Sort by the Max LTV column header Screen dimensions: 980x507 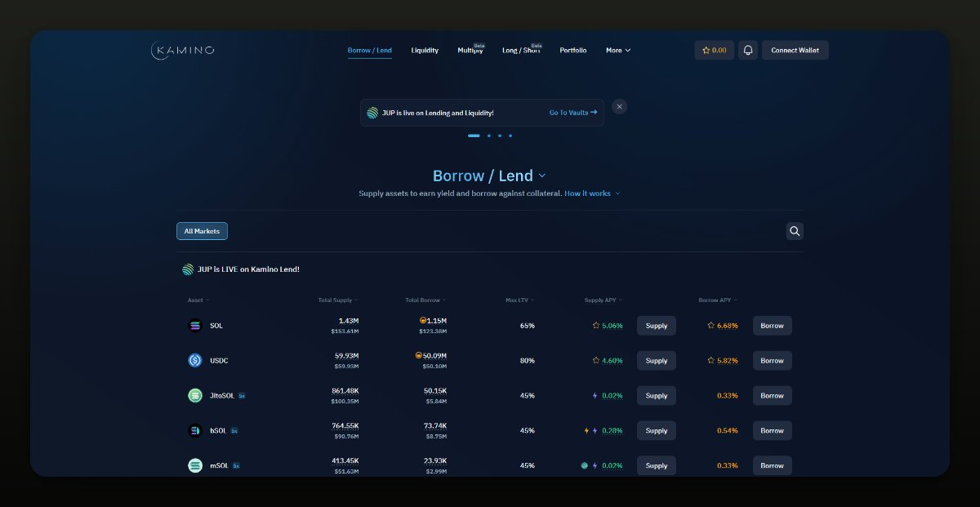pyautogui.click(x=519, y=300)
